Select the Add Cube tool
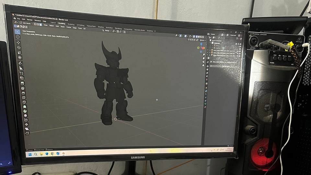This screenshot has width=311, height=175. point(22,74)
